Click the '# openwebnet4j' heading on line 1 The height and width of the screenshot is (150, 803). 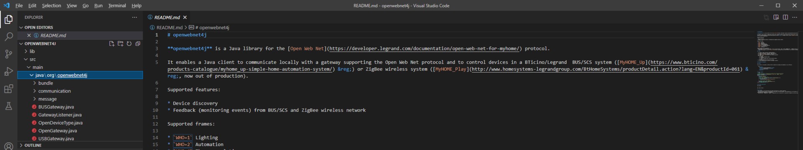(187, 35)
